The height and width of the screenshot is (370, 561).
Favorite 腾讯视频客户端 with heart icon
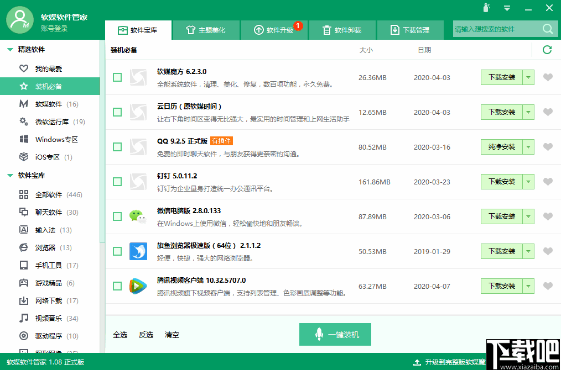point(548,286)
